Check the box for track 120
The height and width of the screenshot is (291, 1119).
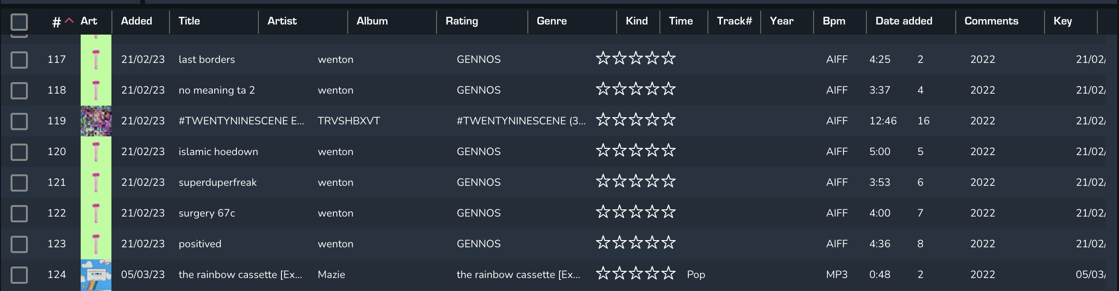tap(19, 152)
